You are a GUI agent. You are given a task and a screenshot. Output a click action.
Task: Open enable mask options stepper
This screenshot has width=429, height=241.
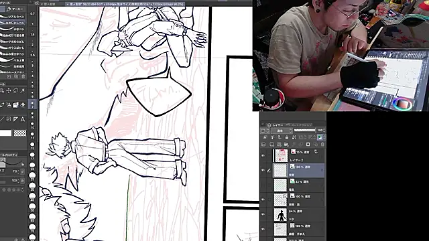point(304,137)
